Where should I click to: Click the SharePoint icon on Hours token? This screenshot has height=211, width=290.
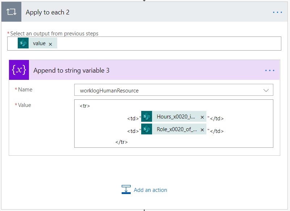pos(147,117)
